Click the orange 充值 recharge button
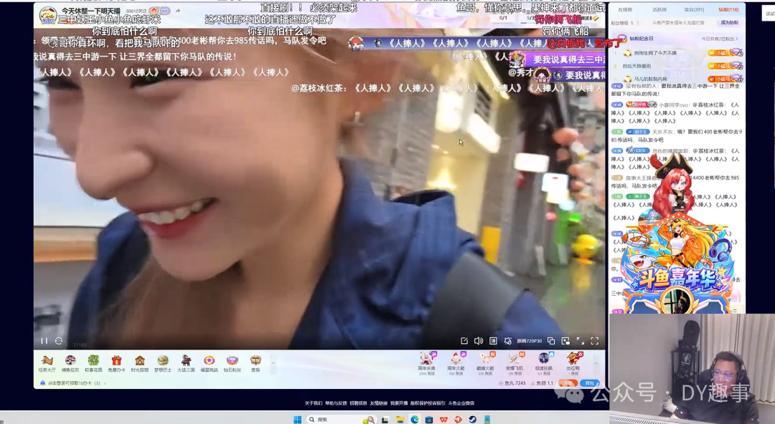 [567, 383]
